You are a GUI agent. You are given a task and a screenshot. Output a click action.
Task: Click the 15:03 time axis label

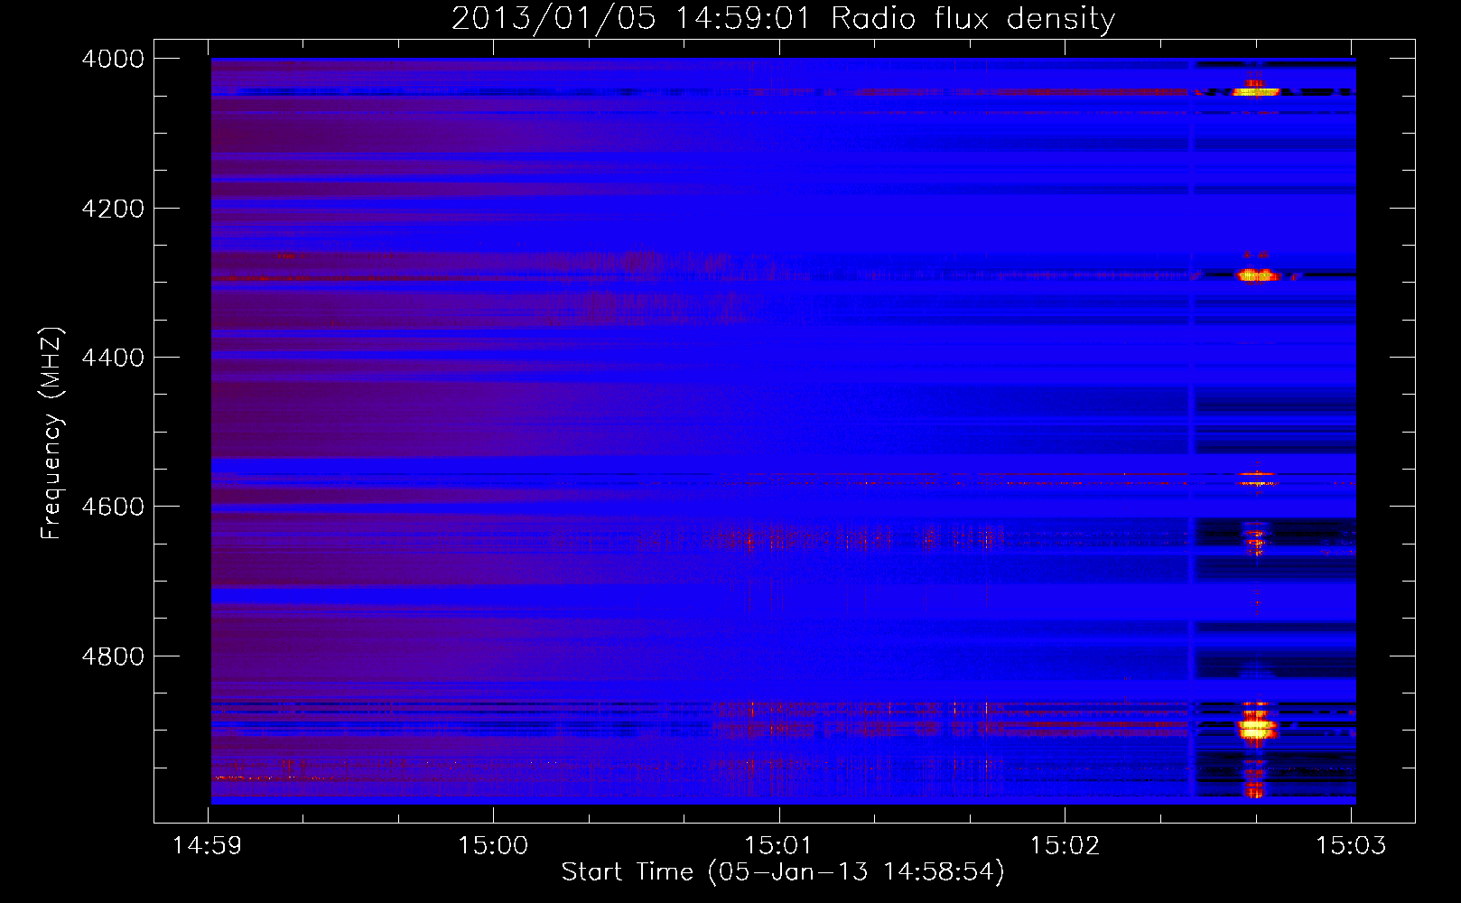coord(1351,846)
